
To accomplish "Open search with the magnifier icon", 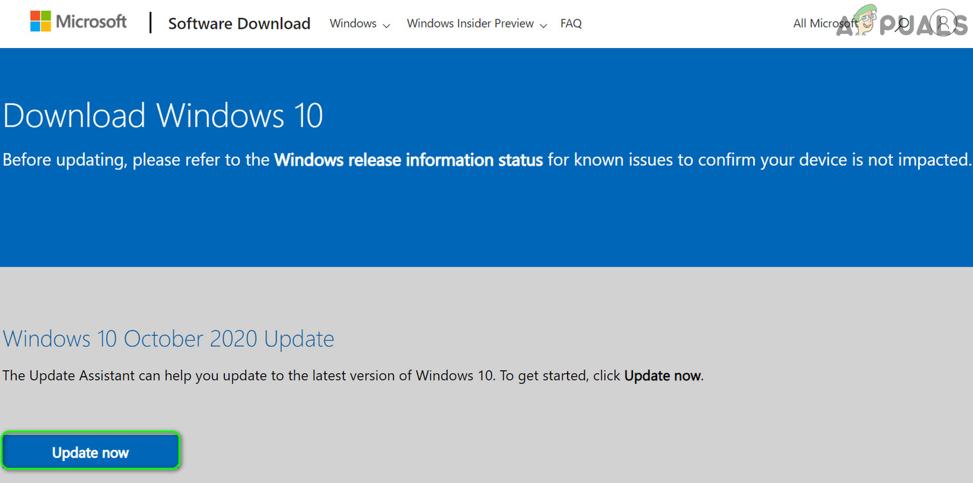I will point(903,24).
